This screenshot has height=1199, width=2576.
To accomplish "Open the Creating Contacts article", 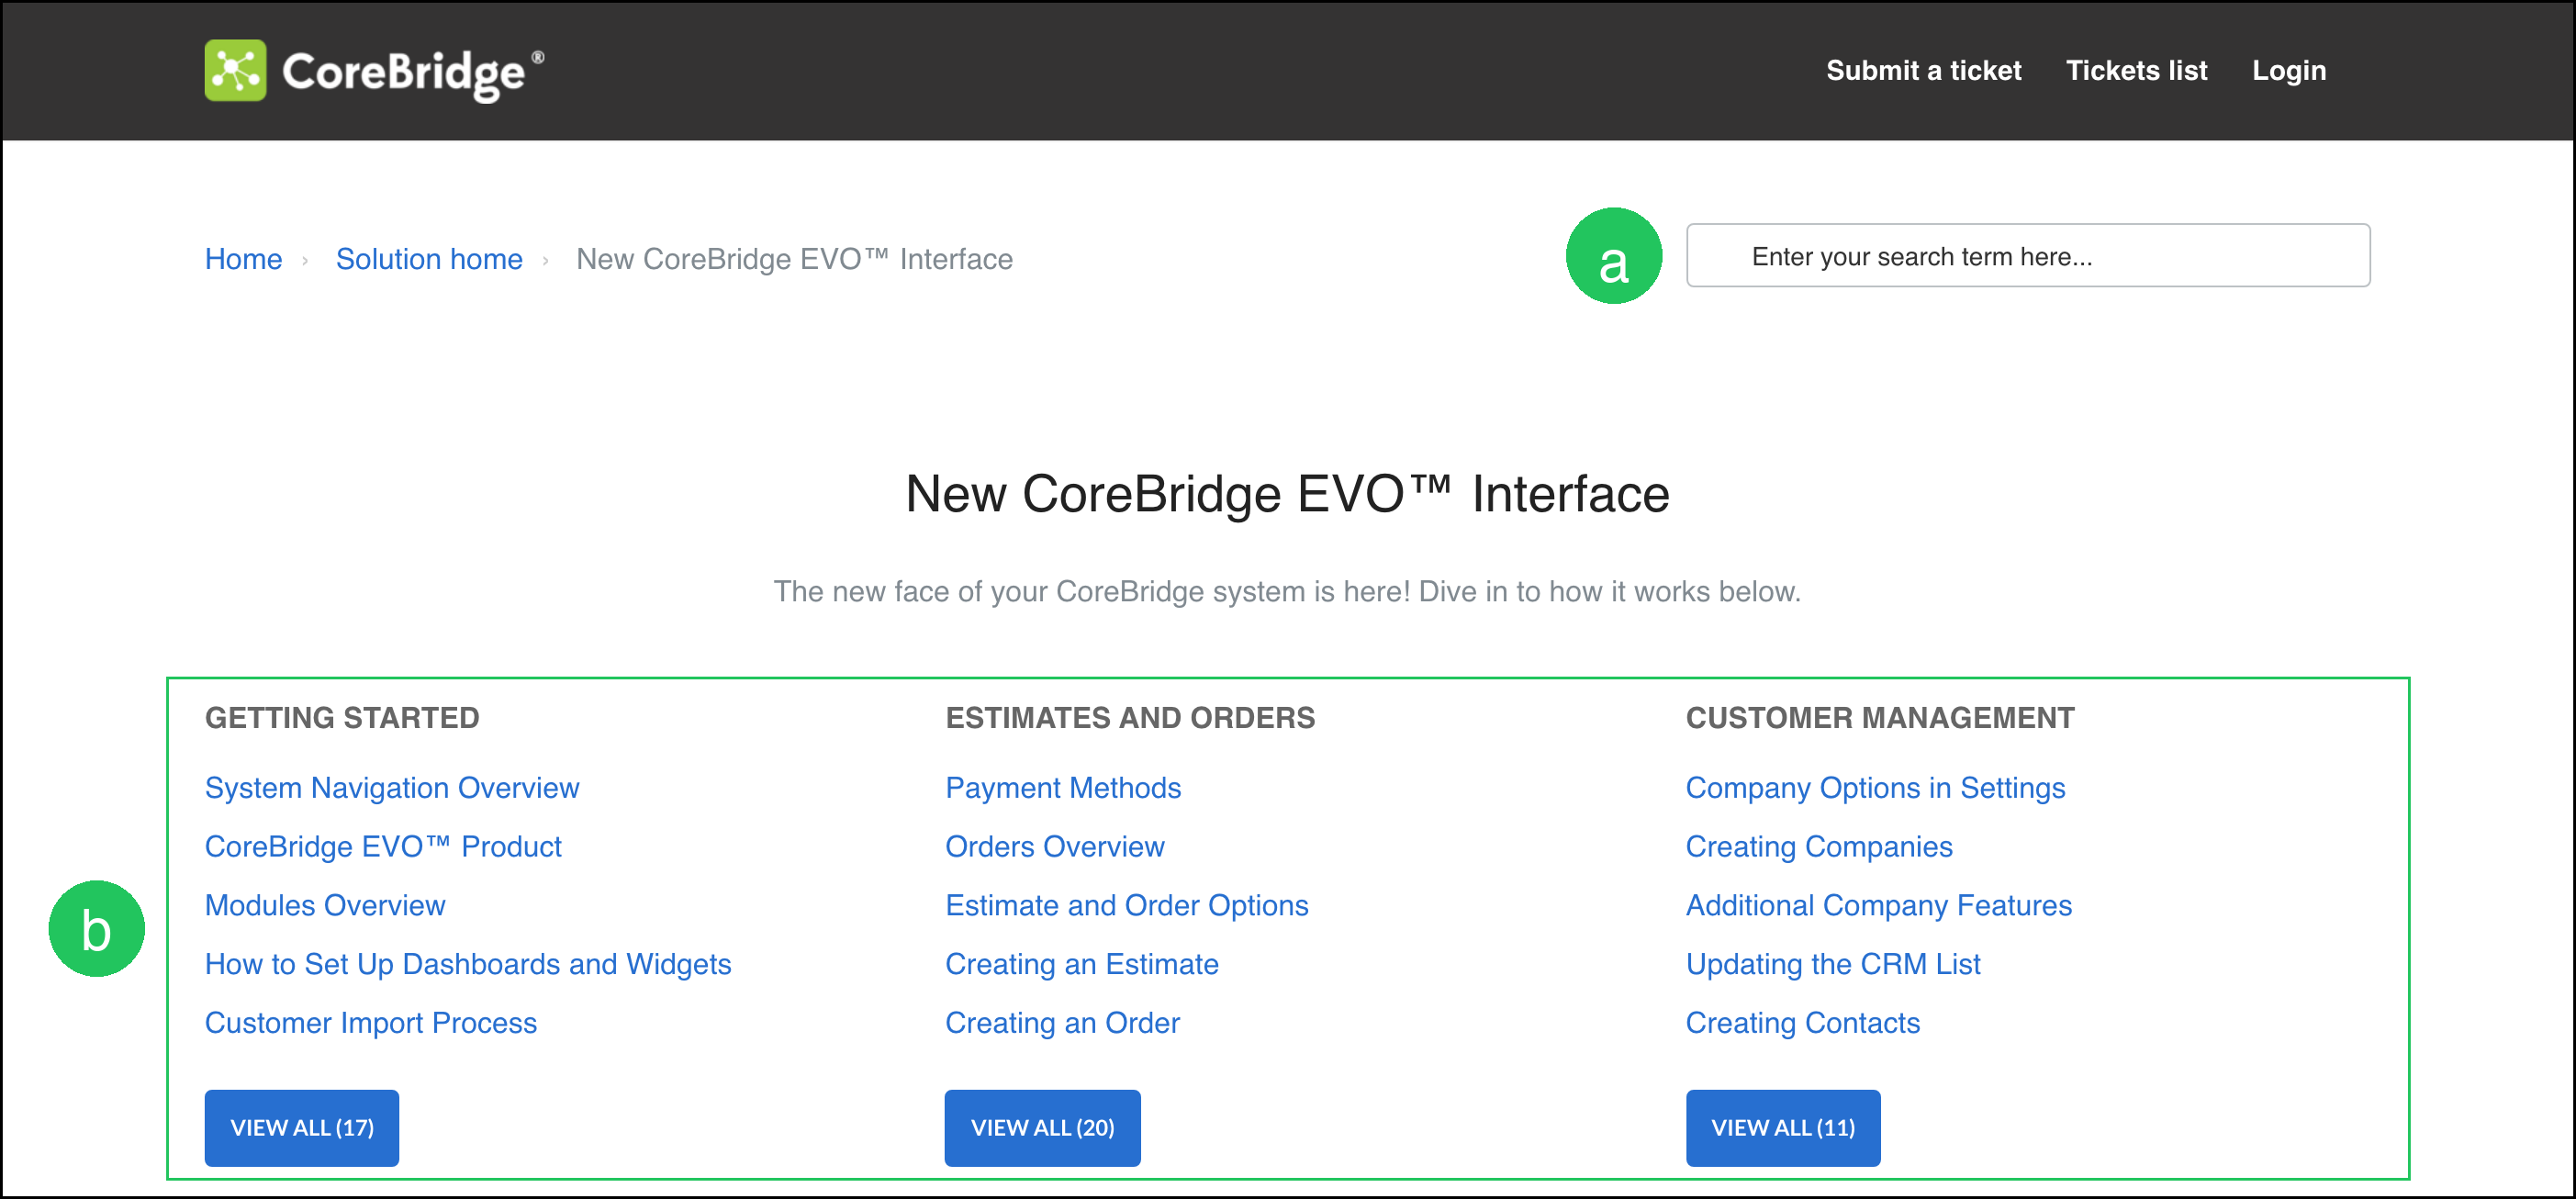I will pyautogui.click(x=1802, y=1024).
